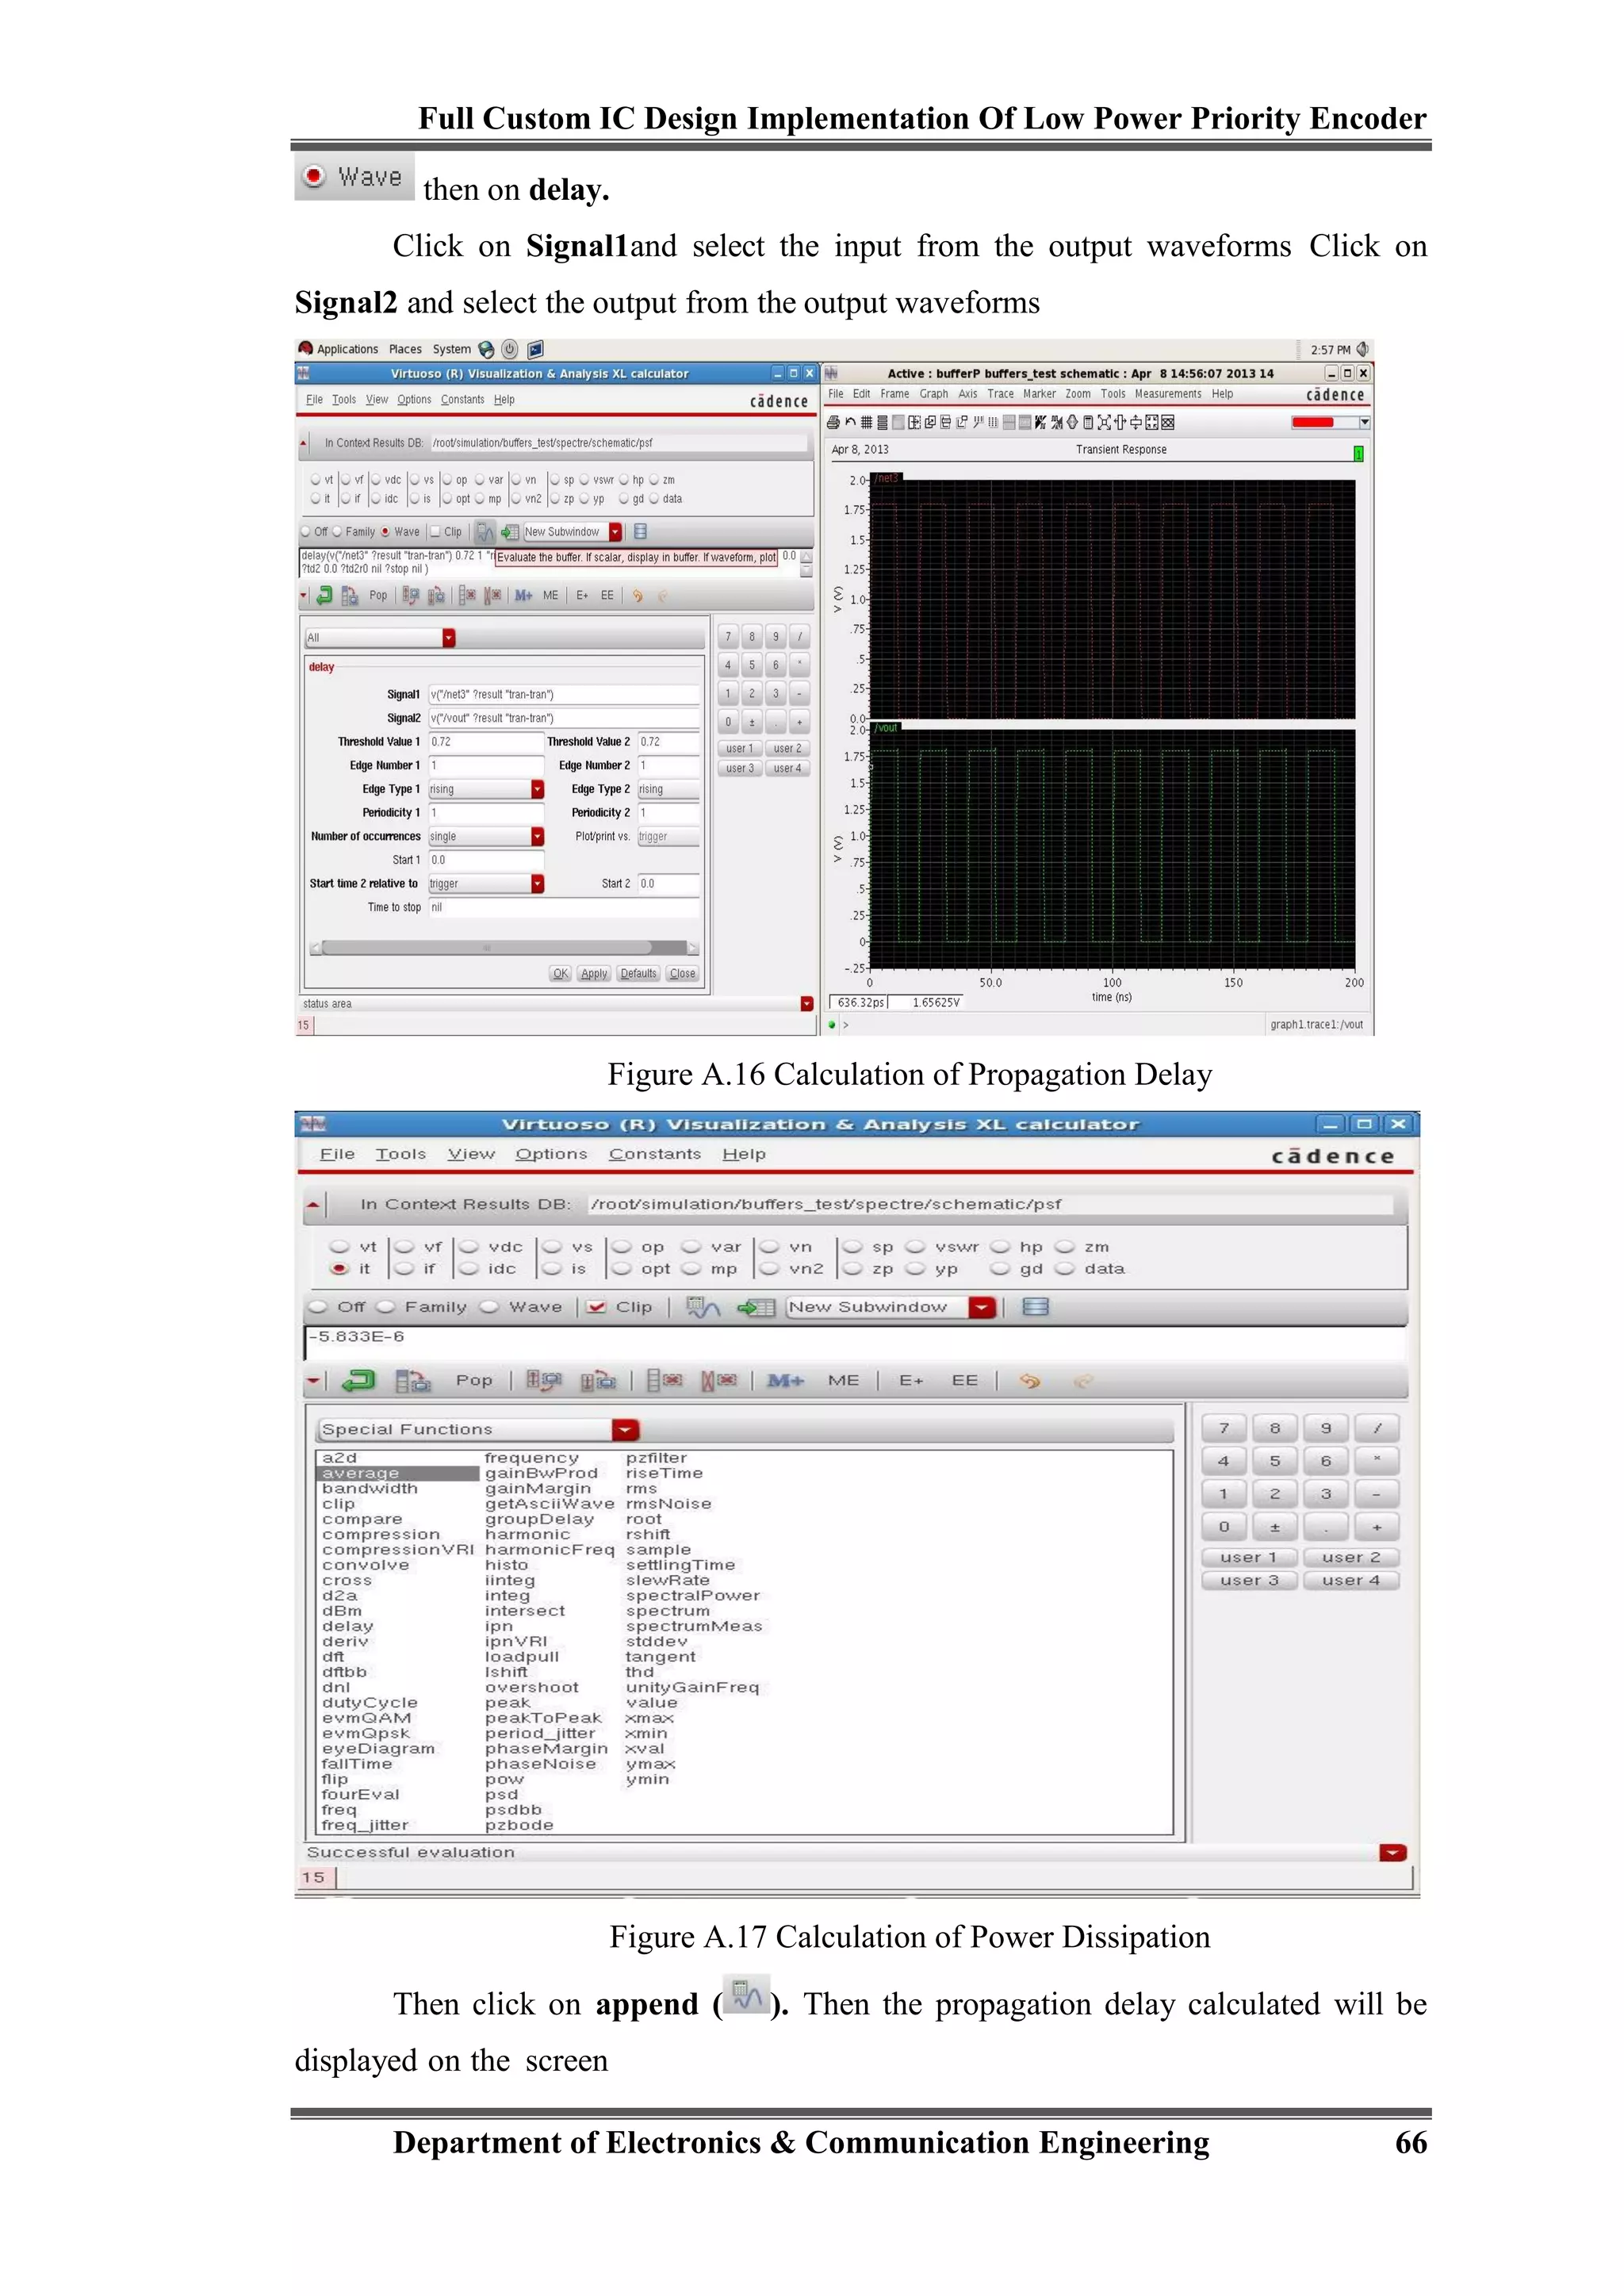
Task: Click print icon in Transient Response graph window
Action: [x=834, y=422]
